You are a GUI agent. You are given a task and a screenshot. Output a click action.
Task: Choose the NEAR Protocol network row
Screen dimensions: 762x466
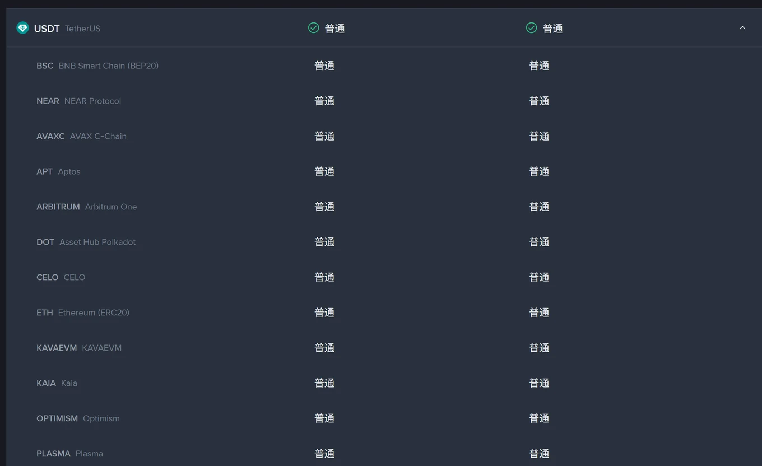pyautogui.click(x=384, y=101)
